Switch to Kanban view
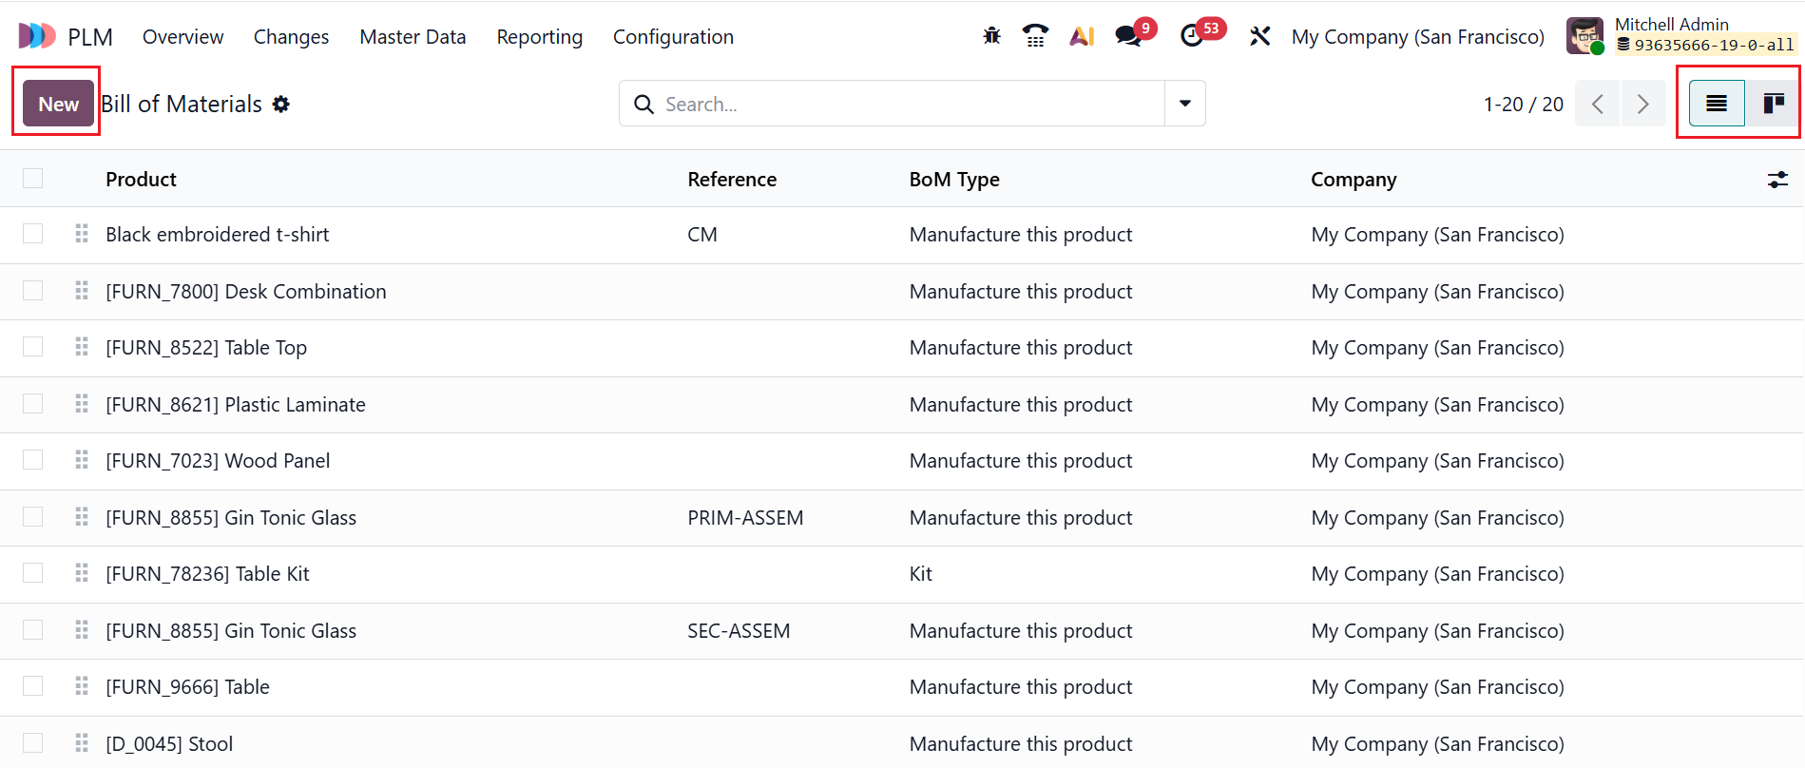Image resolution: width=1805 pixels, height=768 pixels. point(1773,104)
